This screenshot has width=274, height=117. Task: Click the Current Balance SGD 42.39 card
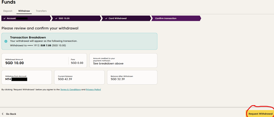coord(79,77)
